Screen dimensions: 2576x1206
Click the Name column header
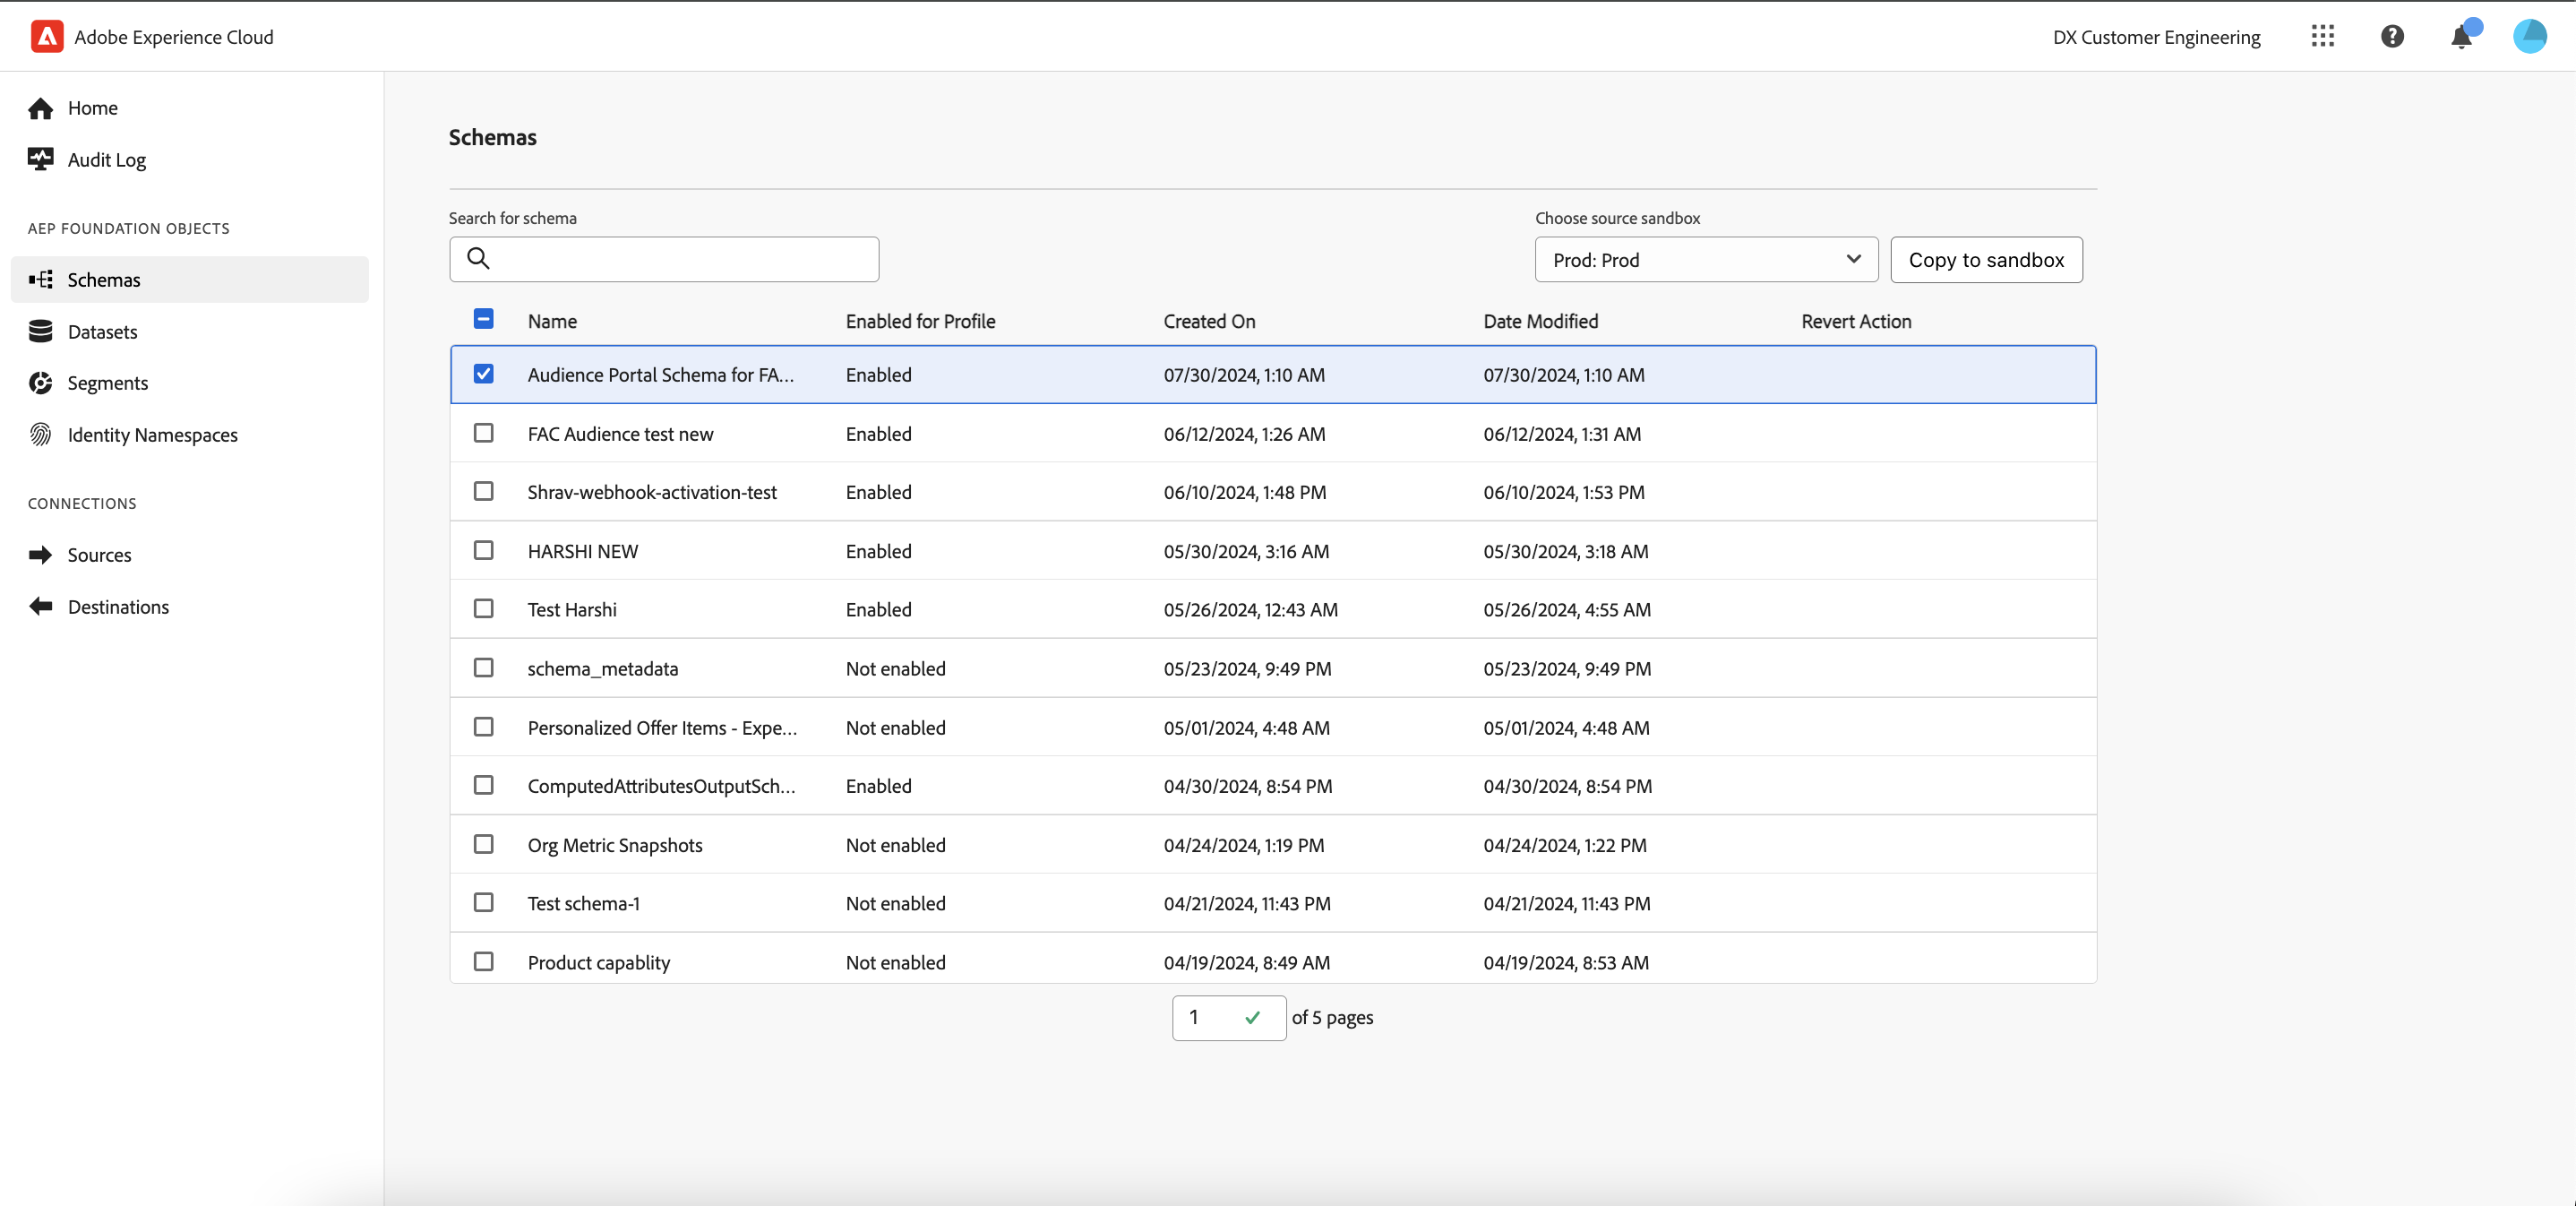coord(552,321)
